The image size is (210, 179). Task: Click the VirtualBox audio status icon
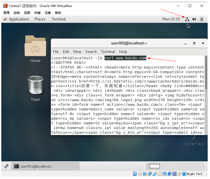144,174
